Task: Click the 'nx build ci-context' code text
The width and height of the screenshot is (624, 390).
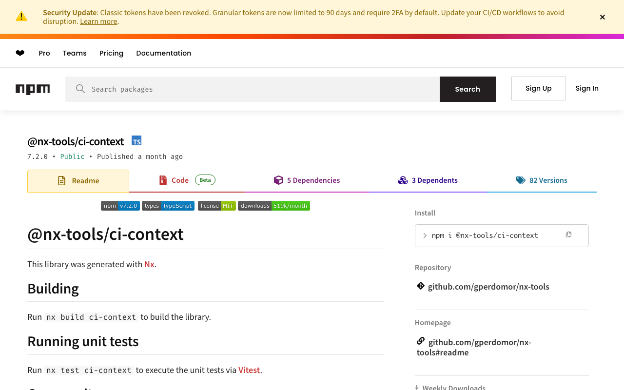Action: 91,317
